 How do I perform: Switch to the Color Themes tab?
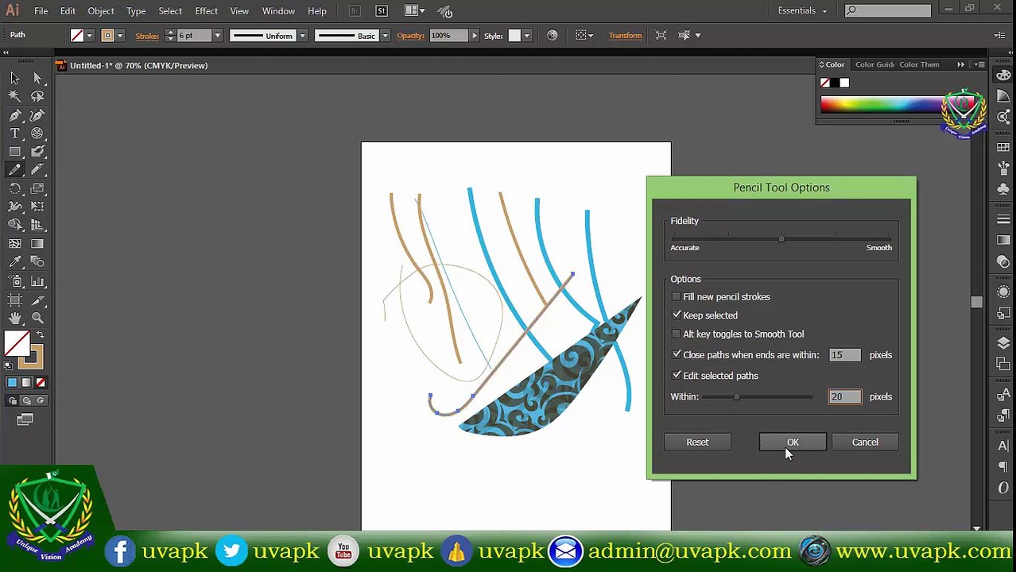[920, 64]
